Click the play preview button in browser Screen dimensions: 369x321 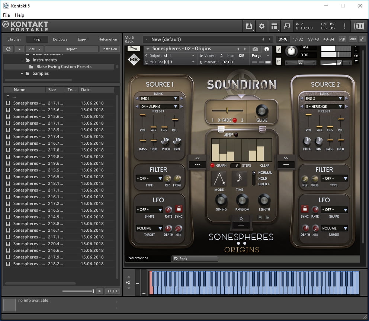point(100,291)
